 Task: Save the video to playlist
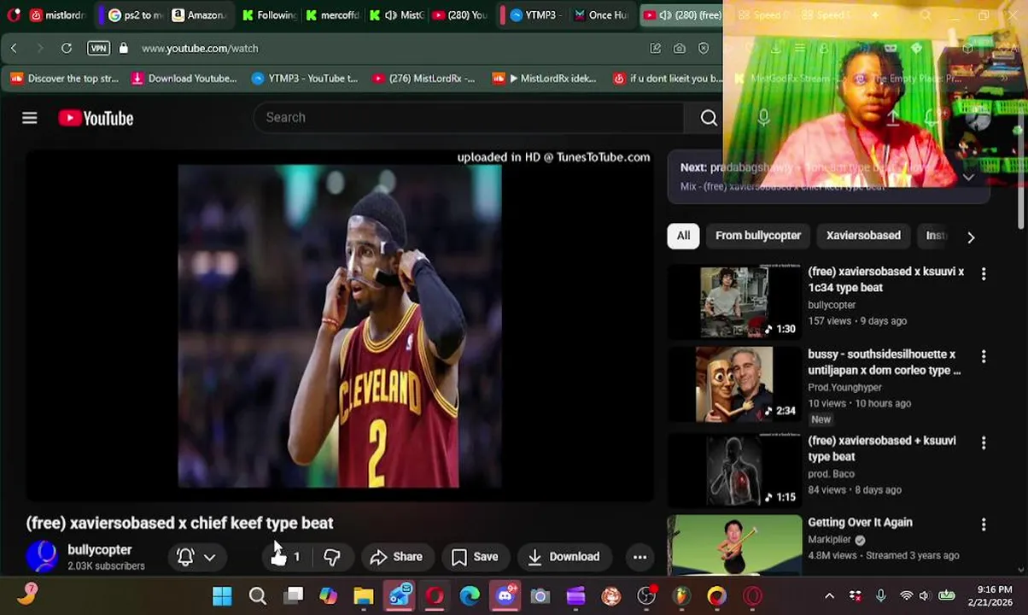pos(475,557)
